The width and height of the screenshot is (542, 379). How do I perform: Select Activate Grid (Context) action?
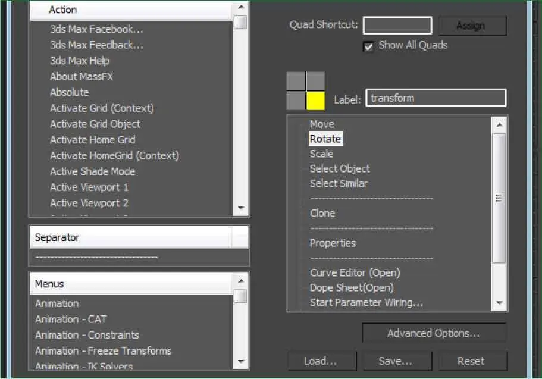(x=102, y=108)
